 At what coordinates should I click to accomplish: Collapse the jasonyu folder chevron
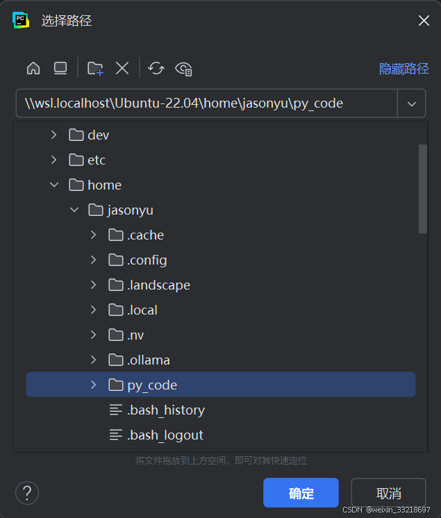[74, 210]
